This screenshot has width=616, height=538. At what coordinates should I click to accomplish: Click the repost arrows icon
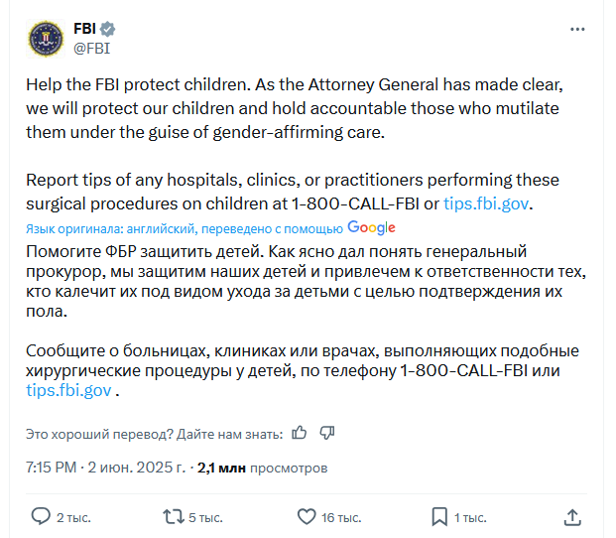(x=174, y=517)
